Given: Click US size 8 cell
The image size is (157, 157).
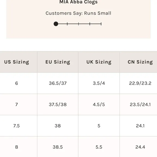Looking at the screenshot, I should tap(17, 147).
